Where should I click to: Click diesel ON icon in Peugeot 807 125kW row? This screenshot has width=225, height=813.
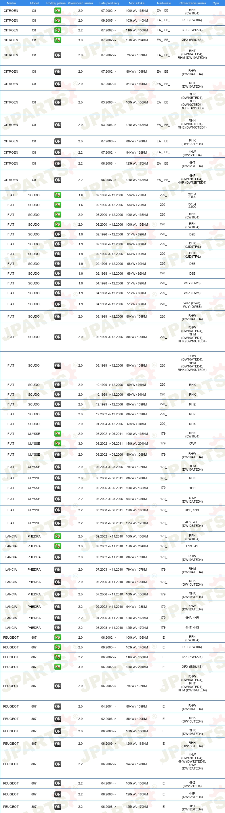58,807
